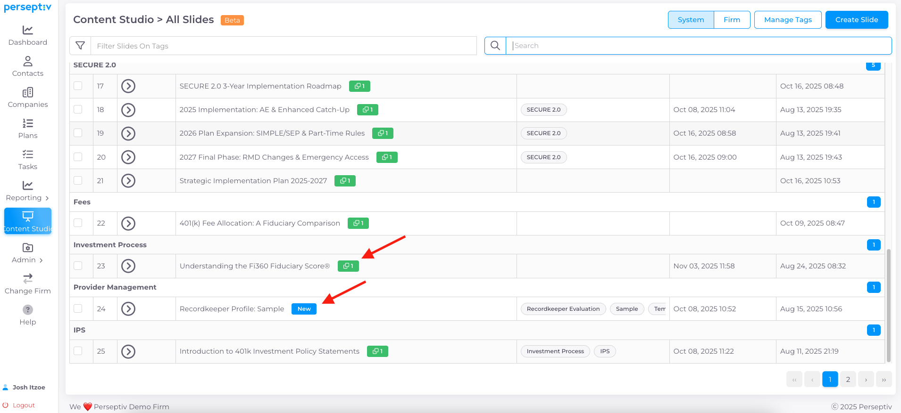Click SECURE 2.0 tag on slide 18

(x=543, y=110)
